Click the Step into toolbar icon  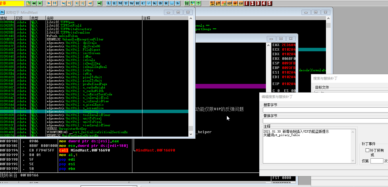(64, 3)
